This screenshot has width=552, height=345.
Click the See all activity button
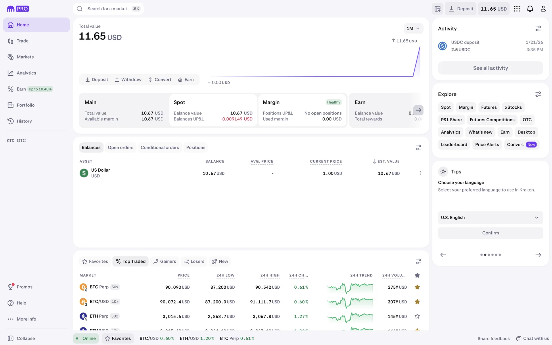(x=490, y=68)
